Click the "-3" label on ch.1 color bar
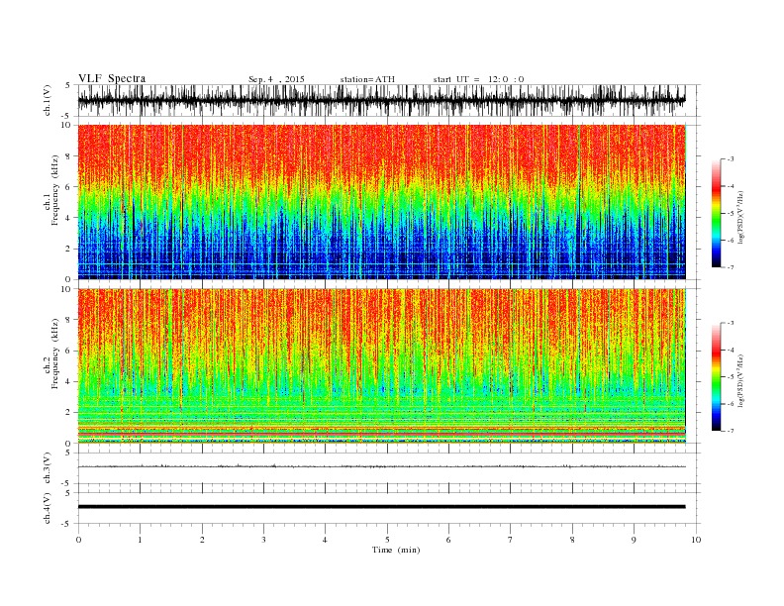This screenshot has height=606, width=784. point(730,159)
